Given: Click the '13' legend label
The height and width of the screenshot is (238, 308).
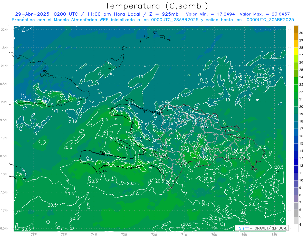Looking at the screenshot, I should coord(302,158).
